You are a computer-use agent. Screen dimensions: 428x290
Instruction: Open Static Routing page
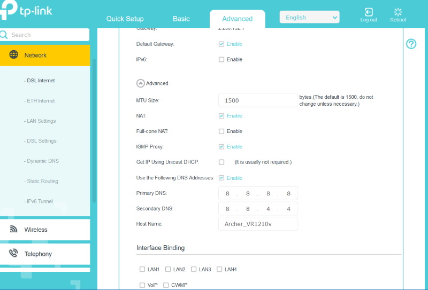click(x=41, y=181)
